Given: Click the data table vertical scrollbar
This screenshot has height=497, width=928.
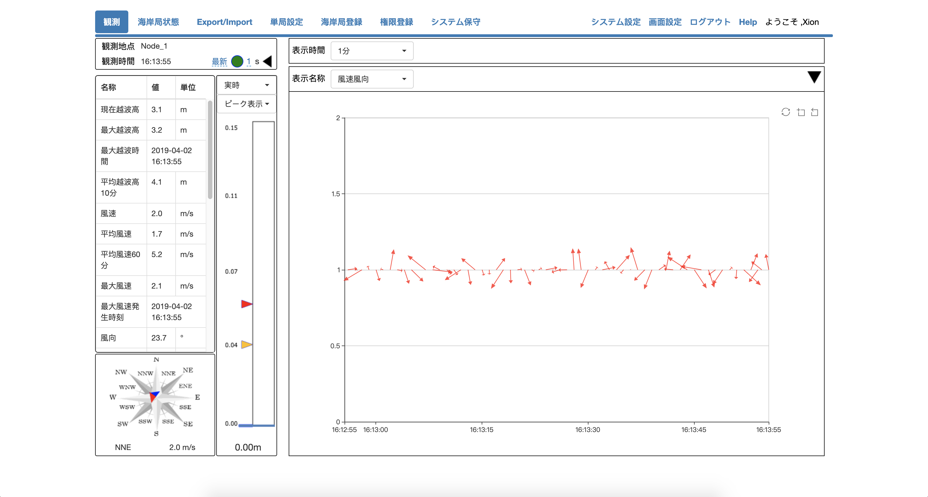Looking at the screenshot, I should tap(210, 150).
